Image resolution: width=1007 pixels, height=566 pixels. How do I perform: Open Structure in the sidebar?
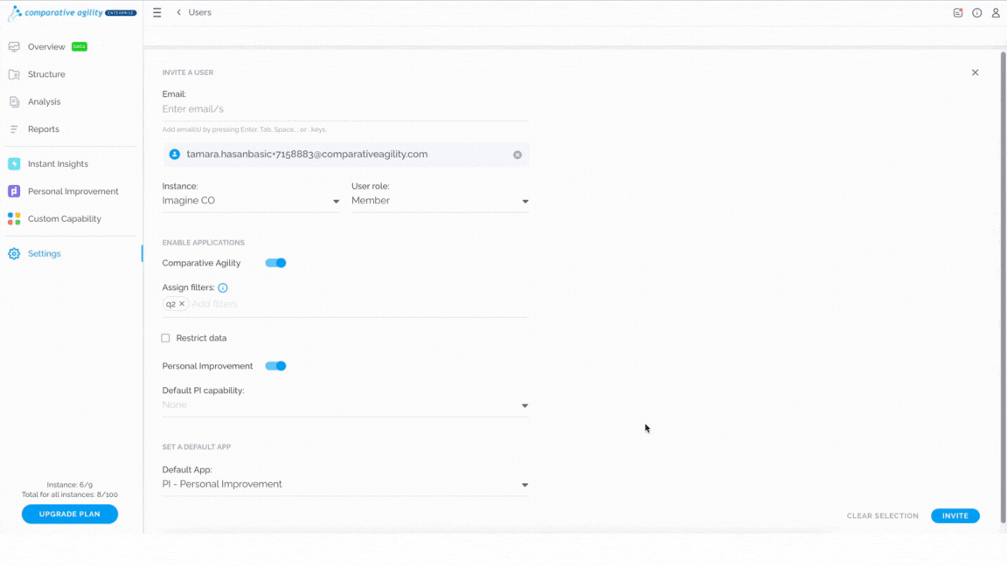point(46,74)
